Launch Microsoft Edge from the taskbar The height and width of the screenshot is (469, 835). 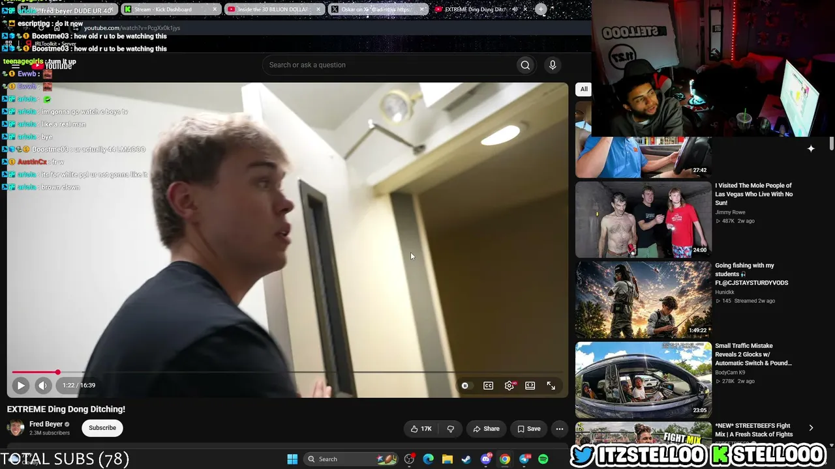pos(428,459)
